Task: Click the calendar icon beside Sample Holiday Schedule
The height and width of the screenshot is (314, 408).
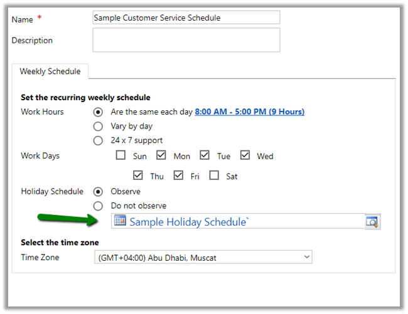Action: pos(120,221)
